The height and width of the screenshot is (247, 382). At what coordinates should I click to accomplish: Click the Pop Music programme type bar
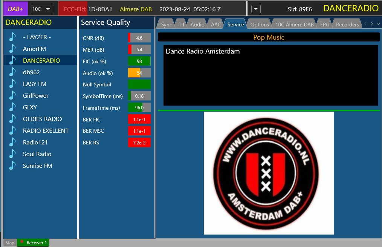tap(269, 37)
